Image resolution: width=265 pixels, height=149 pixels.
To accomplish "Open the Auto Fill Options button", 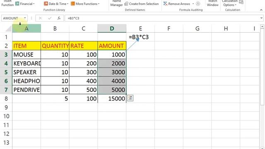I will tap(130, 98).
